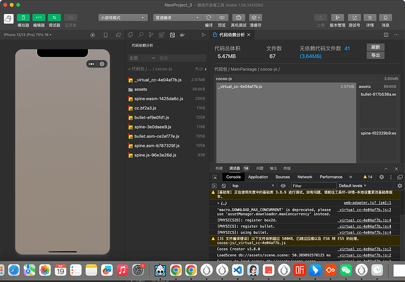Open the extensions icon in sidebar
Screen dimensions: 405x282
coord(161,35)
